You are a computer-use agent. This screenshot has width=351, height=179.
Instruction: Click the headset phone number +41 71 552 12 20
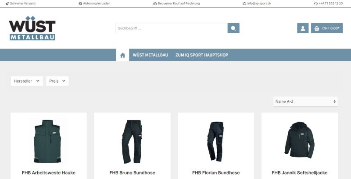[x=328, y=4]
